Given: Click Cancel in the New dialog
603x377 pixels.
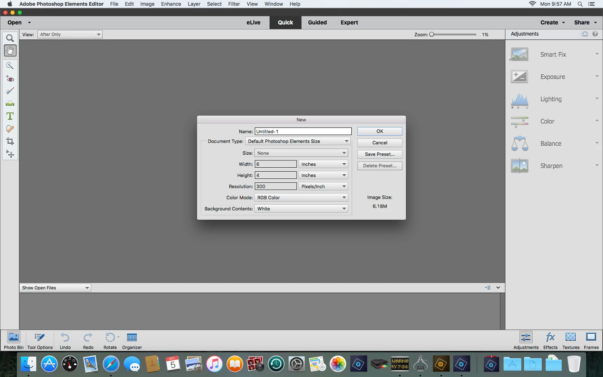Looking at the screenshot, I should [380, 143].
